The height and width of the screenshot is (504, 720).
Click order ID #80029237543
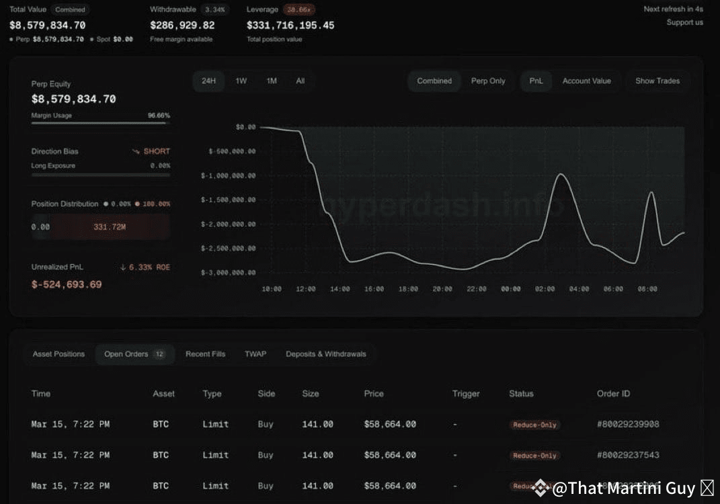pos(628,455)
